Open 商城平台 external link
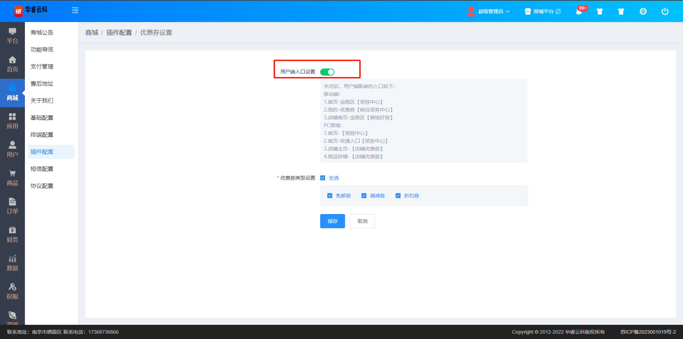This screenshot has width=683, height=339. tap(543, 11)
